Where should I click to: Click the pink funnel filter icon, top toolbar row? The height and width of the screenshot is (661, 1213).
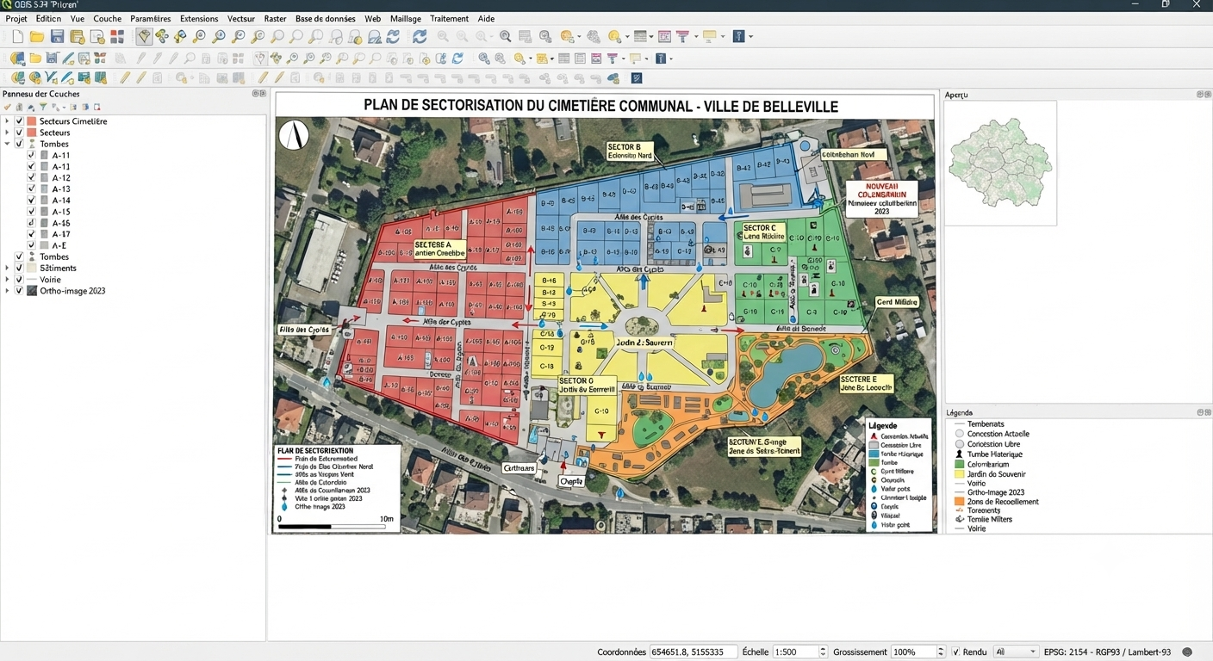click(682, 36)
